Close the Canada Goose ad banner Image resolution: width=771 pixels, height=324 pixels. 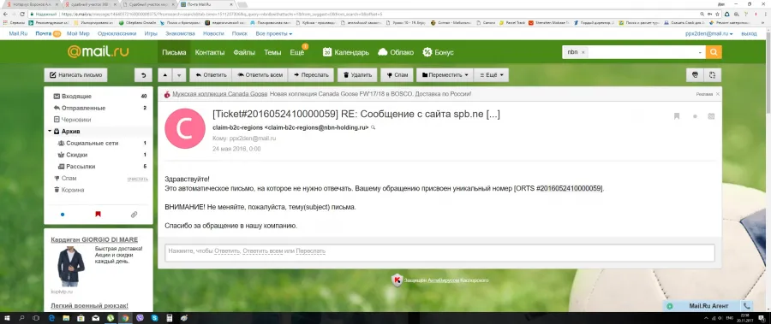click(717, 94)
